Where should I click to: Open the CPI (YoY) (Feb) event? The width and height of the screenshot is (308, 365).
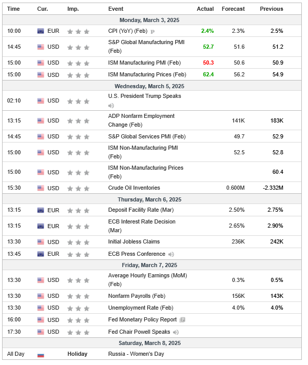(x=128, y=31)
